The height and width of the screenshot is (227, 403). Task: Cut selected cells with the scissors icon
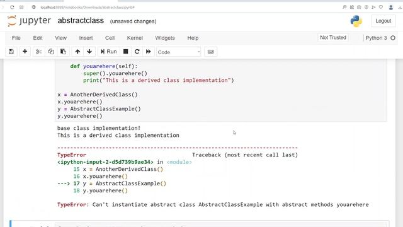coord(39,52)
